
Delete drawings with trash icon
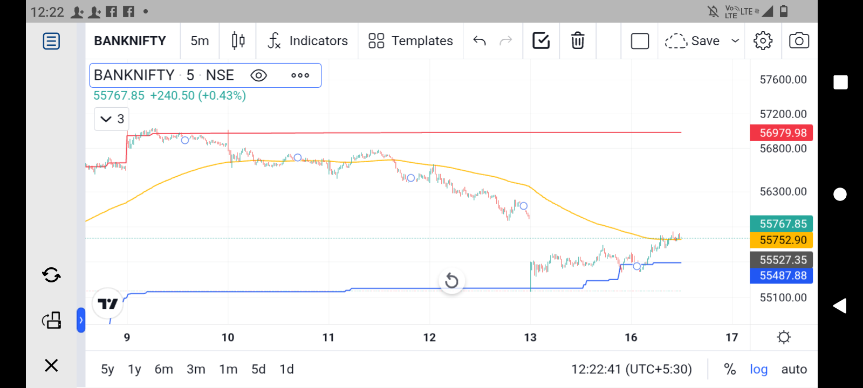pos(578,41)
